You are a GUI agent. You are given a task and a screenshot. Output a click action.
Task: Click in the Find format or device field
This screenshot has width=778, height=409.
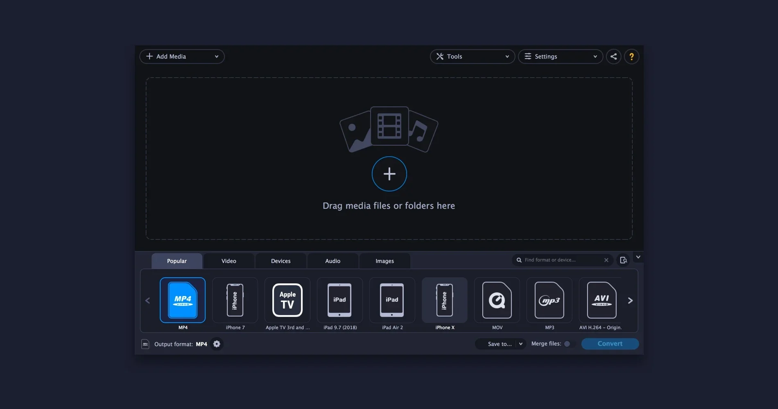[x=561, y=260]
